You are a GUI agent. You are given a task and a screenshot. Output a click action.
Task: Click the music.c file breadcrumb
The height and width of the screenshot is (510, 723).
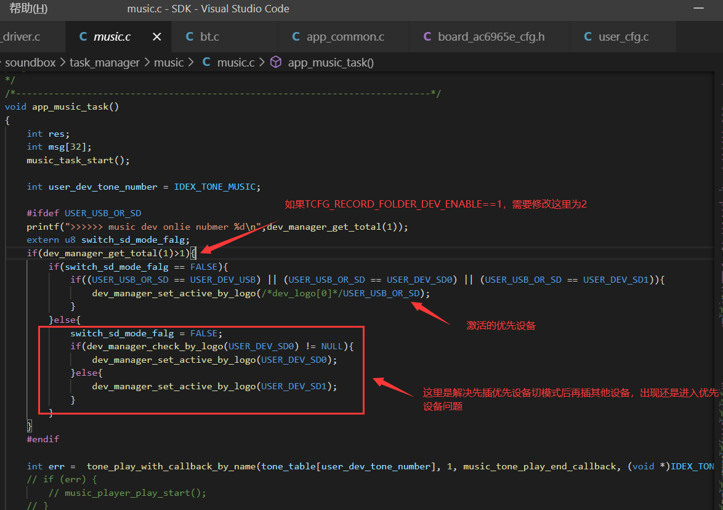[x=236, y=63]
